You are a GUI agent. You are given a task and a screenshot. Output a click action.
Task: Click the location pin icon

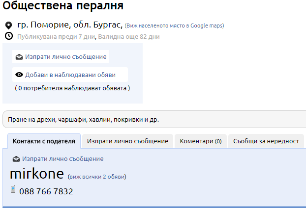tap(8, 26)
